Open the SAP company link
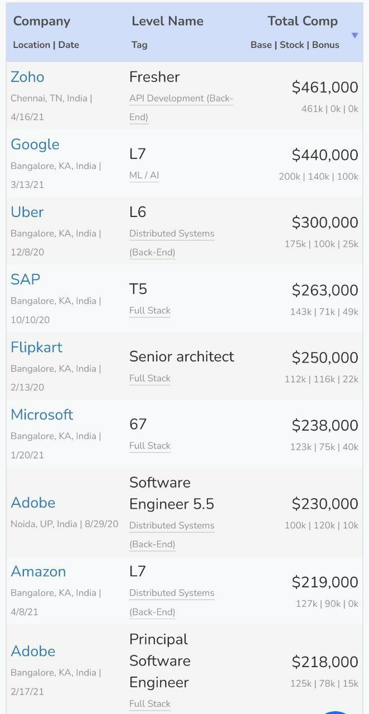 (x=26, y=279)
